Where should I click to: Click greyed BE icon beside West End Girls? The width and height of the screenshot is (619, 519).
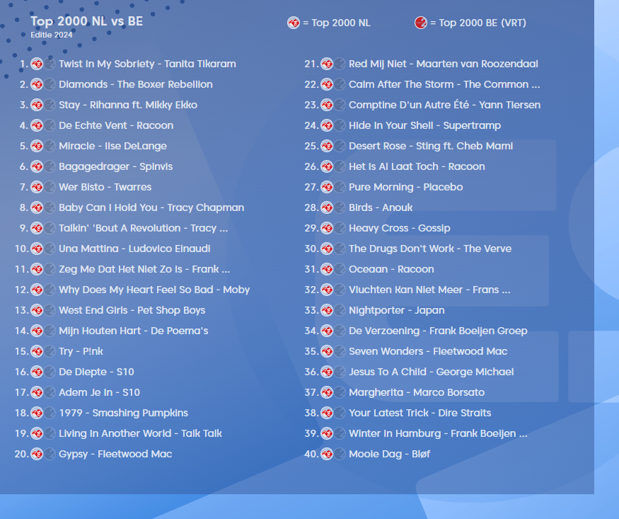tap(50, 310)
